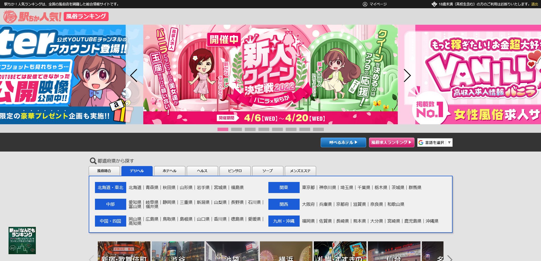
Task: Open 仙台 area thumbnail
Action: tap(394, 251)
